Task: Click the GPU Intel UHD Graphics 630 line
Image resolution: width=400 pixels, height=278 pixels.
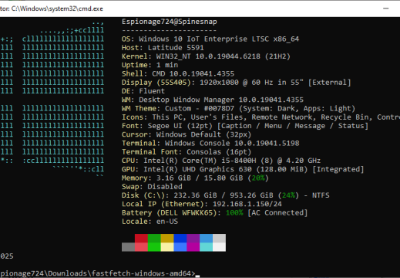Action: click(243, 169)
